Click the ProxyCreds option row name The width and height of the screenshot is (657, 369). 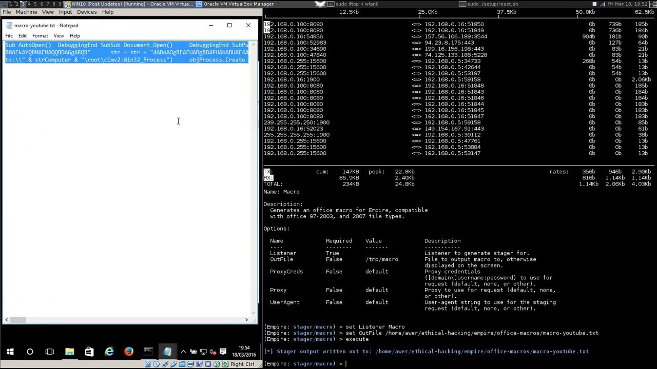[286, 272]
